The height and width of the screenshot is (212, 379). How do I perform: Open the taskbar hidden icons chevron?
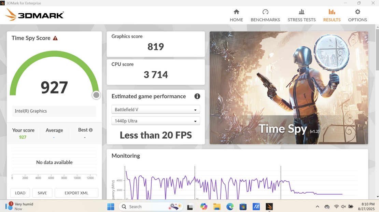(x=317, y=206)
